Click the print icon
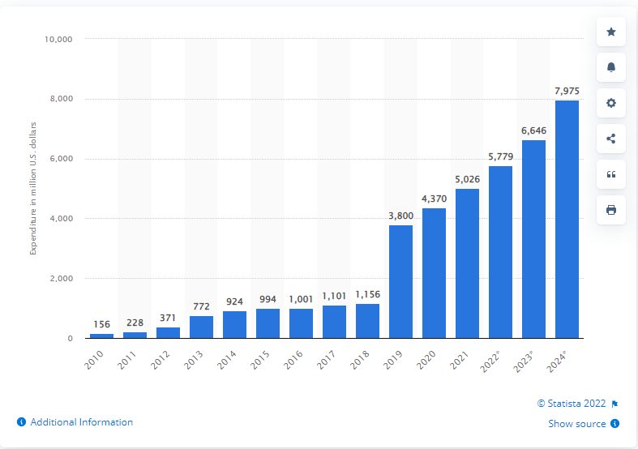This screenshot has height=449, width=638. coord(611,210)
